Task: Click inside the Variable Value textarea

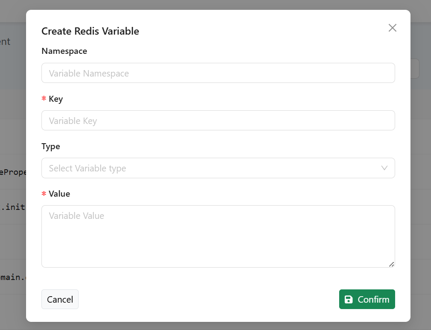Action: click(218, 236)
